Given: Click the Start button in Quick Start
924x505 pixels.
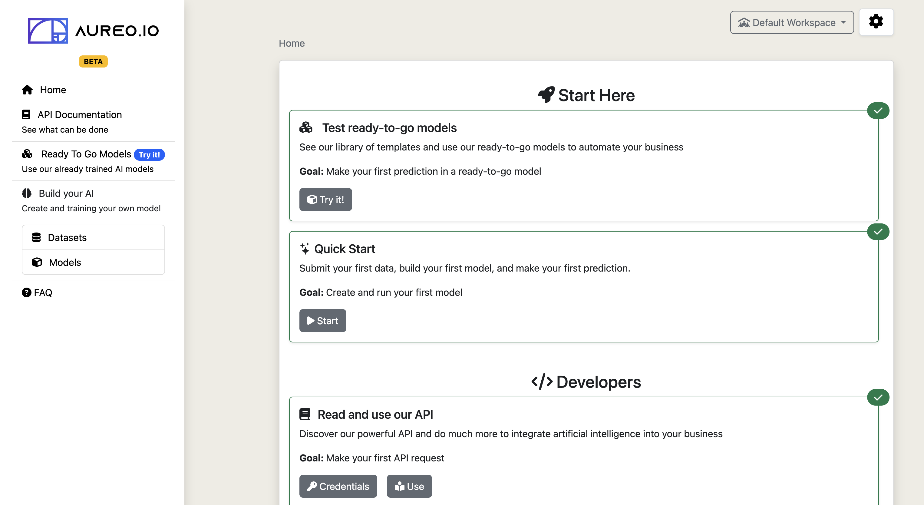Looking at the screenshot, I should [322, 321].
